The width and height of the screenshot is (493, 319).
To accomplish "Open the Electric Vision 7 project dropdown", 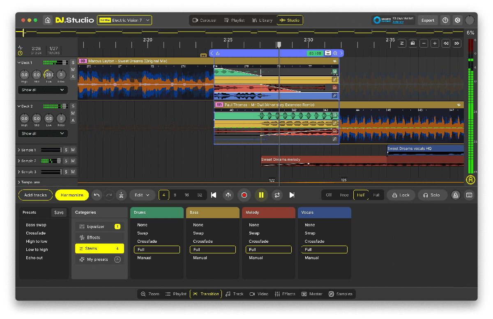I will [x=124, y=20].
